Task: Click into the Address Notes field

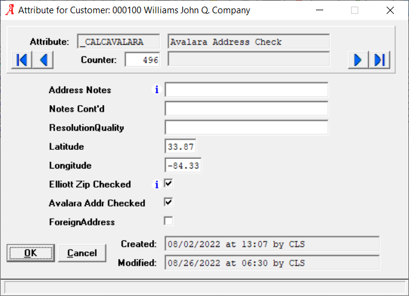Action: (x=246, y=90)
